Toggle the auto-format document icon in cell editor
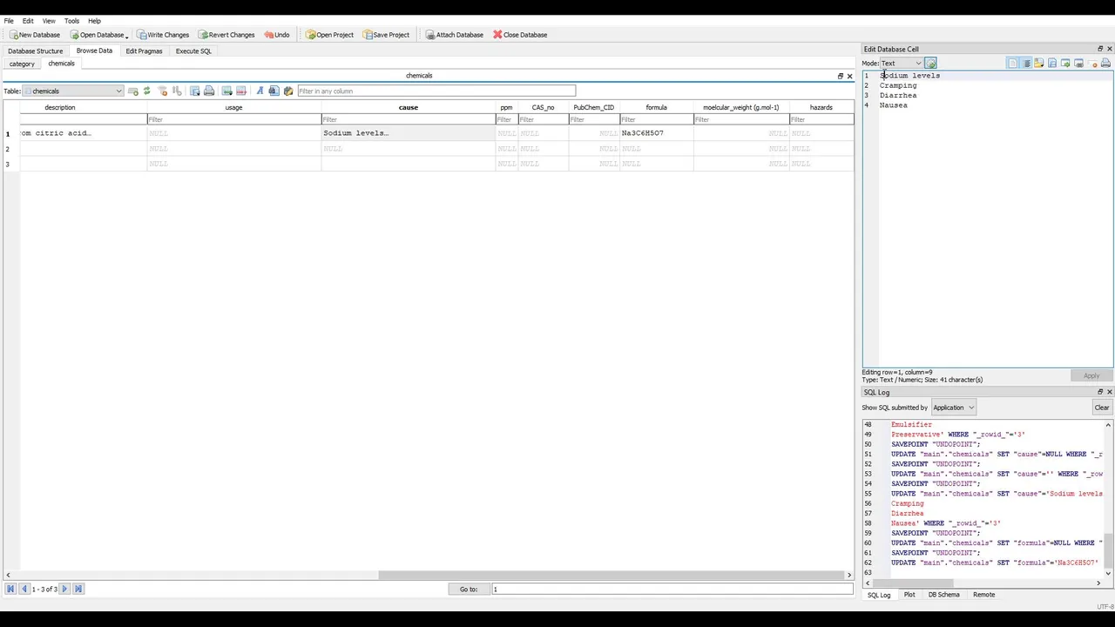This screenshot has height=627, width=1115. point(1013,64)
